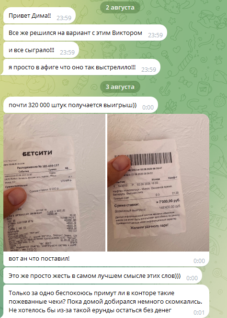This screenshot has width=227, height=318.
Task: Click the 0:01 timestamp on last message
Action: (199, 313)
